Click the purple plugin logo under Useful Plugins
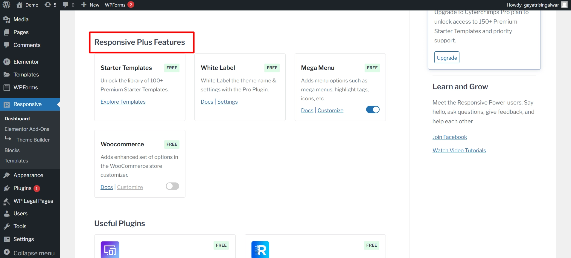571x258 pixels. 110,250
